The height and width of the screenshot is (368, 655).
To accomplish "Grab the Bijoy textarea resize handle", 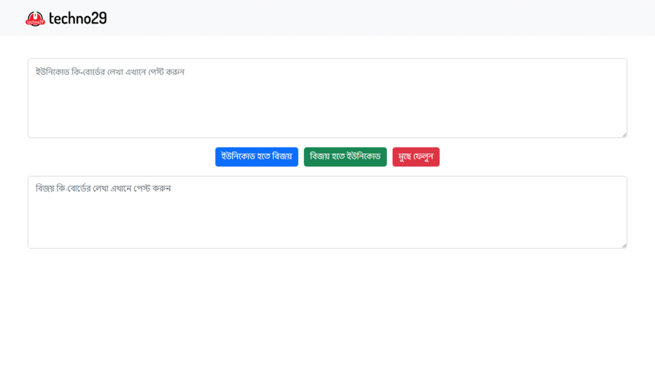I will pyautogui.click(x=624, y=245).
